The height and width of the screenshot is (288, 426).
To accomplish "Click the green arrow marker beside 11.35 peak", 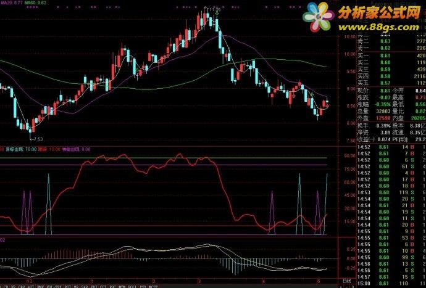I will click(x=217, y=14).
